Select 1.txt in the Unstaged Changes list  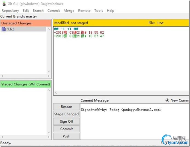23,29
